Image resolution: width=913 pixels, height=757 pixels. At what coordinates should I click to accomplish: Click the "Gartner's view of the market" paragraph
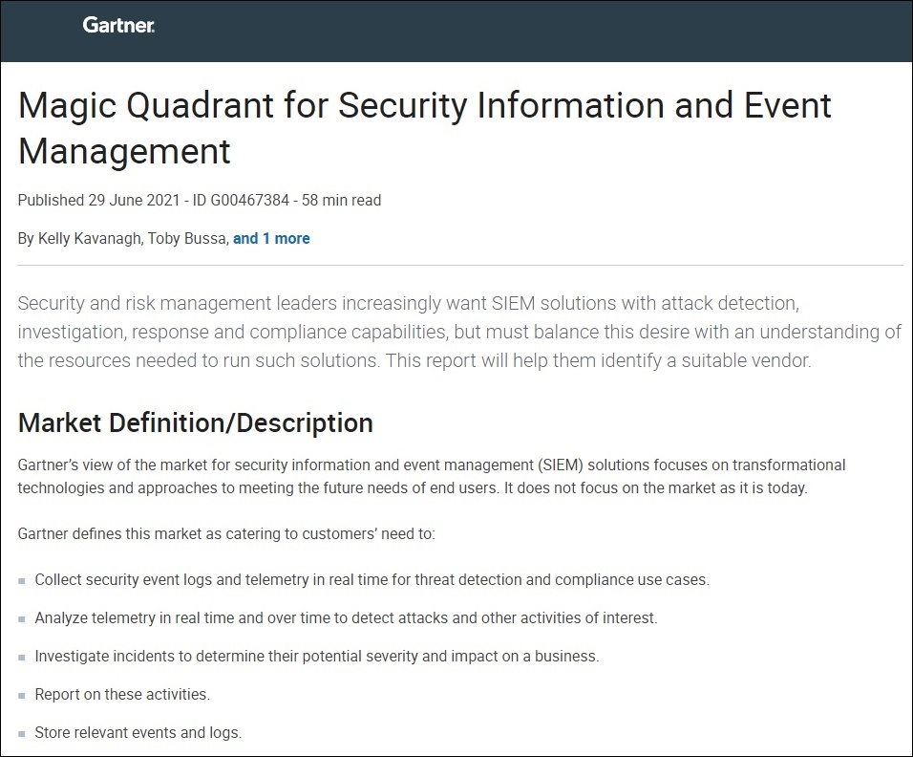(432, 476)
